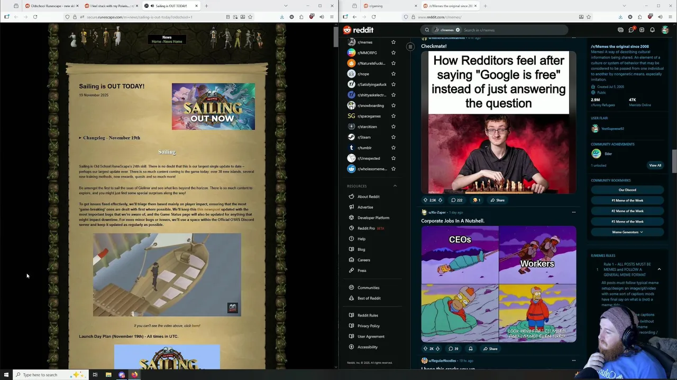Toggle favorite star for r/tumblr
This screenshot has width=677, height=380.
(x=393, y=148)
